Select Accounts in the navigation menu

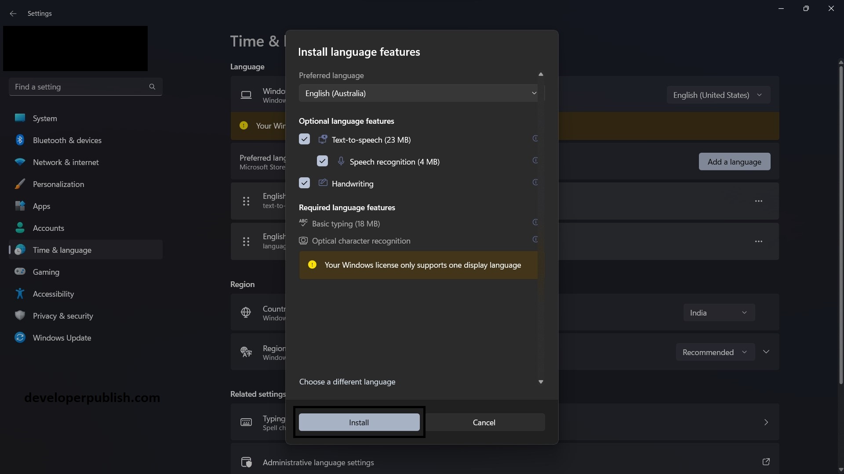click(x=49, y=228)
